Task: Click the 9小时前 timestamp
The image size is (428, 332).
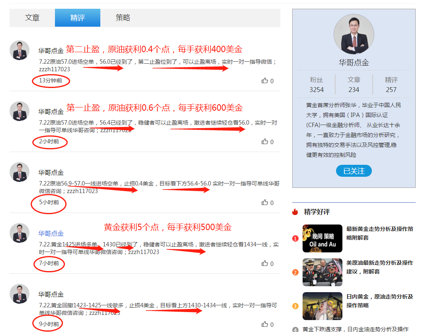Action: pos(49,324)
